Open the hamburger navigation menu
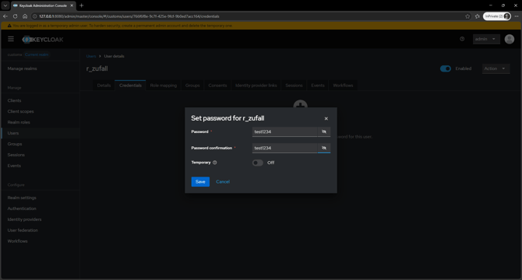This screenshot has width=522, height=280. [x=11, y=39]
